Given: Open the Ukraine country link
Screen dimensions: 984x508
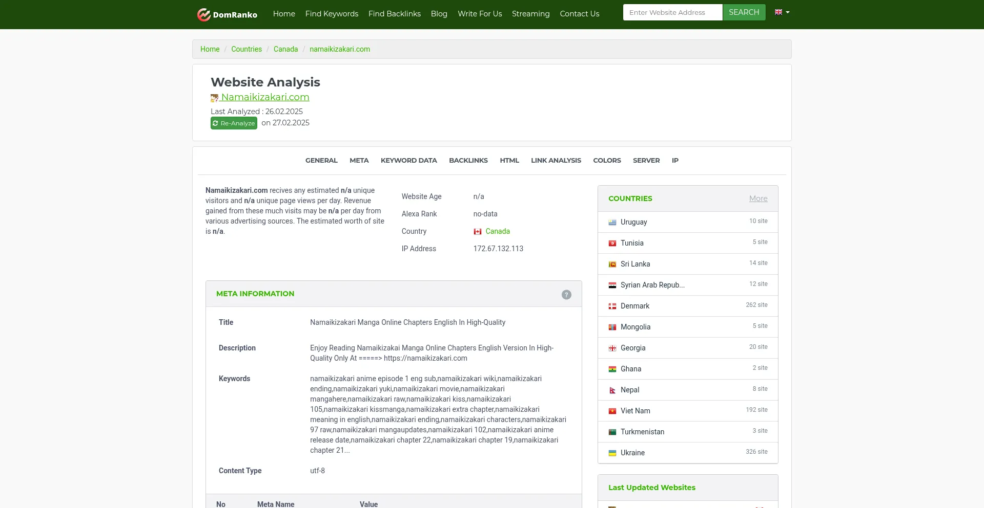Looking at the screenshot, I should pos(632,453).
